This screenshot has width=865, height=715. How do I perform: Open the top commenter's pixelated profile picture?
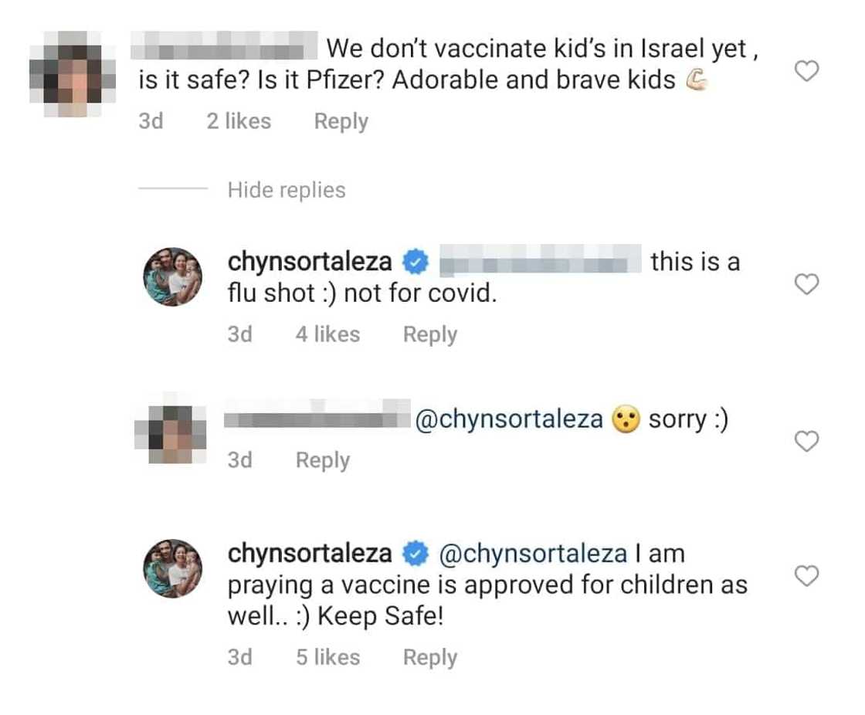[72, 73]
